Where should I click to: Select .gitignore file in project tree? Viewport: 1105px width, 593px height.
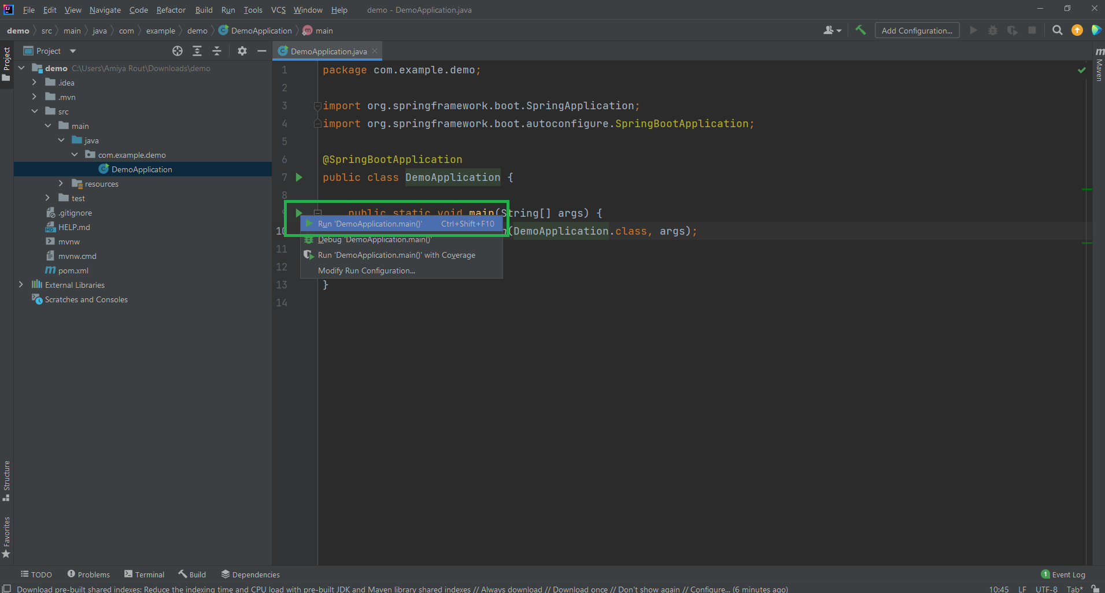point(69,213)
